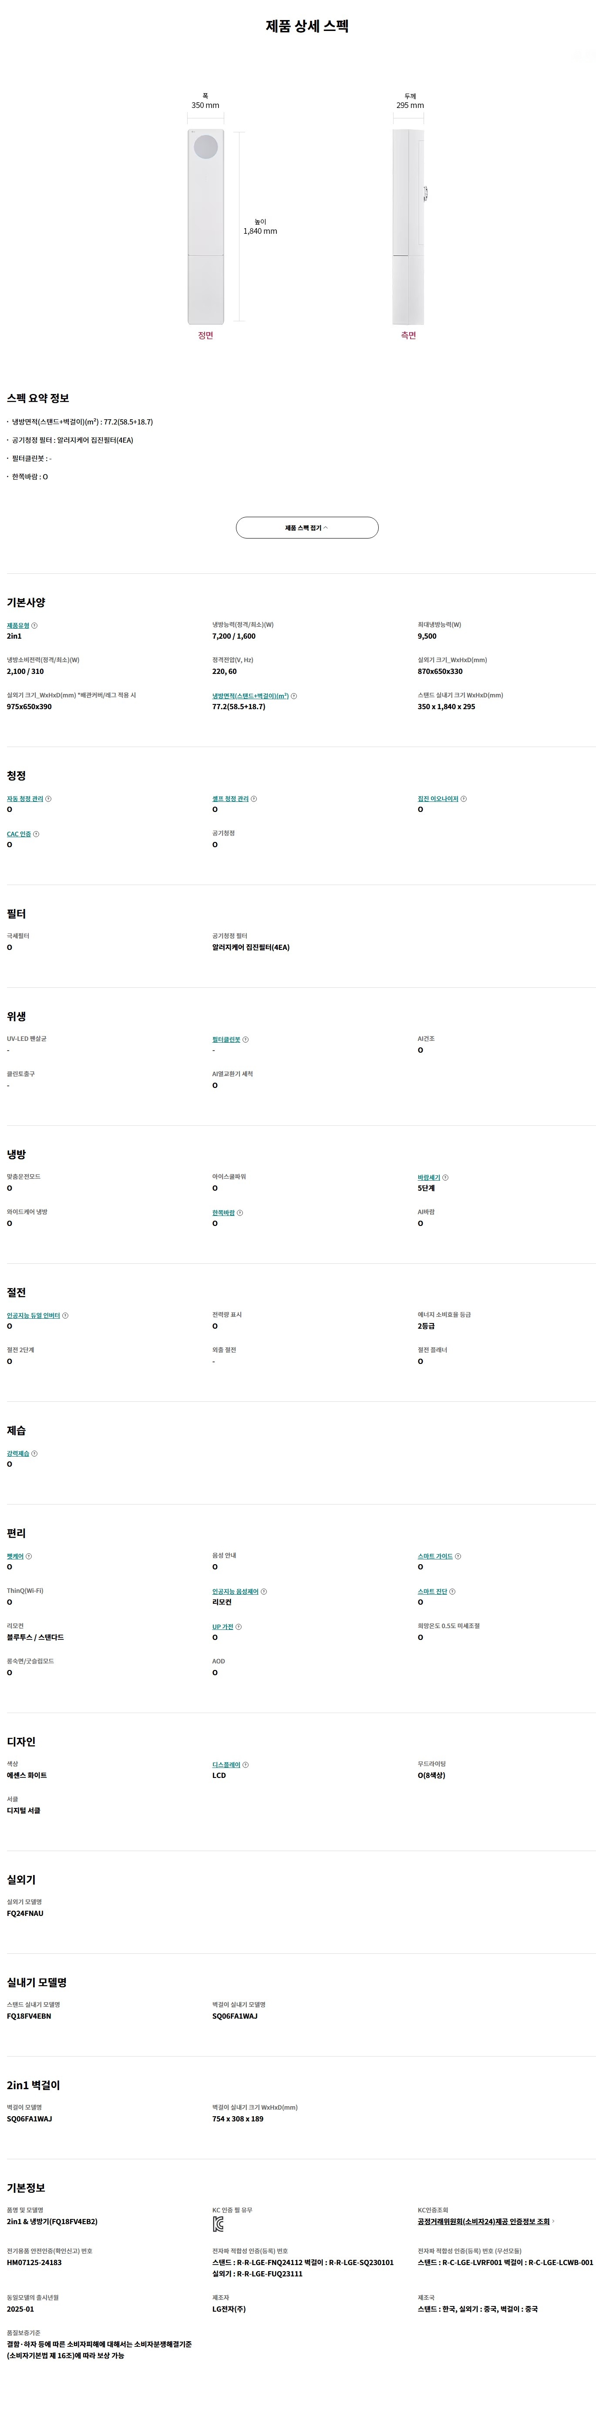Click color value 에센스 화이트
This screenshot has height=2417, width=596.
tap(26, 1775)
